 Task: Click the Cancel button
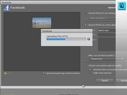105,80
